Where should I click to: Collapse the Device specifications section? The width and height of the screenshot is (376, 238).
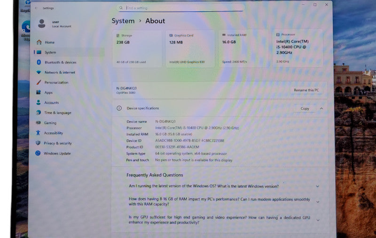point(321,108)
